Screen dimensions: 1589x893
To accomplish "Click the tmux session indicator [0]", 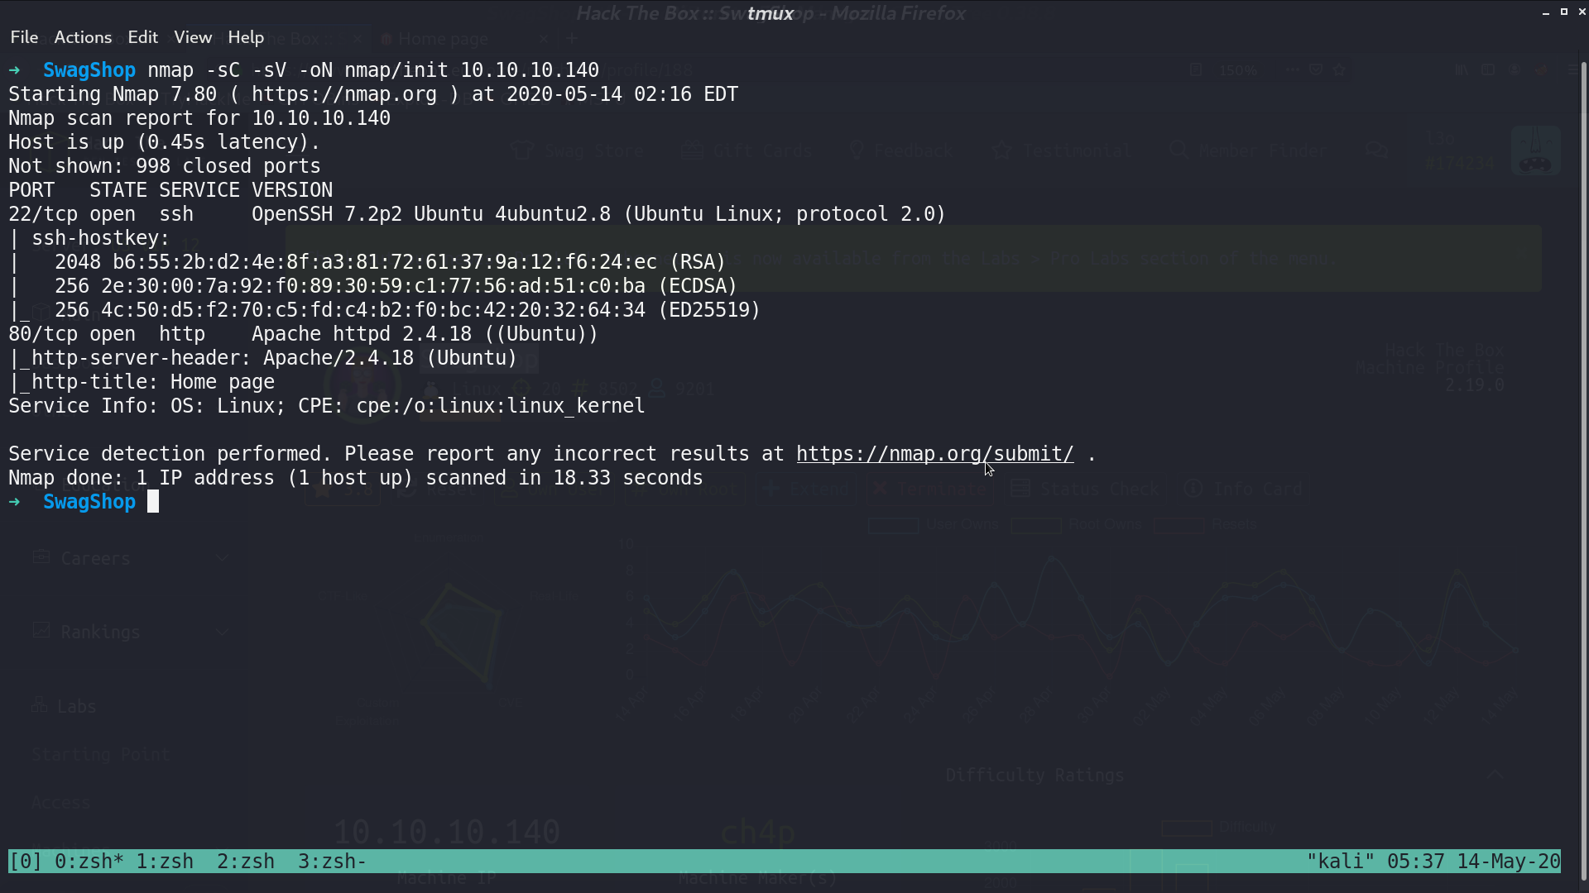I will click(x=26, y=862).
